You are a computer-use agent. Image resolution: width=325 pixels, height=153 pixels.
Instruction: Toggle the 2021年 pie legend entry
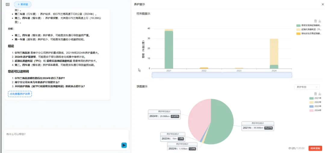point(315,98)
